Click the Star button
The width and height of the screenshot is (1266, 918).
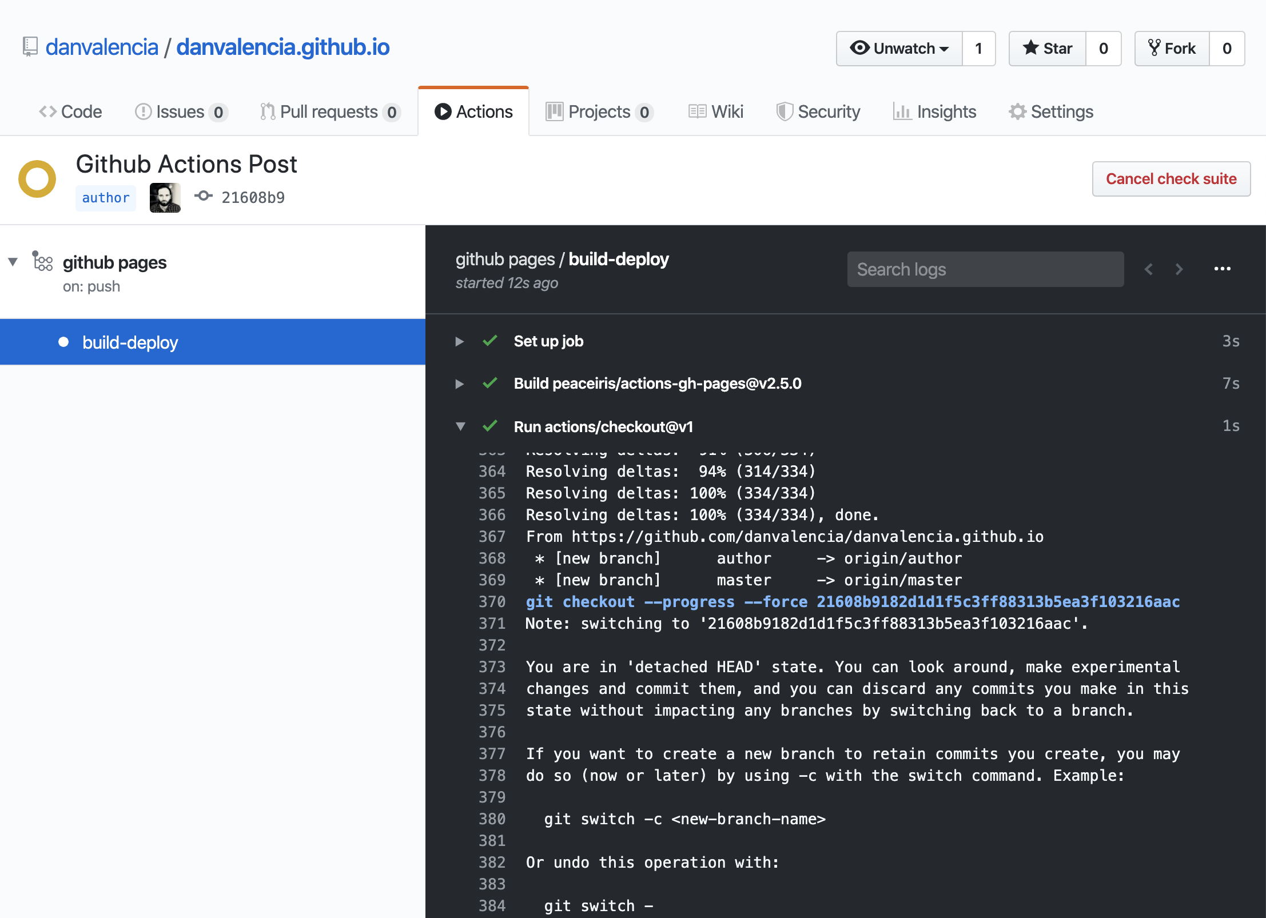[x=1047, y=49]
